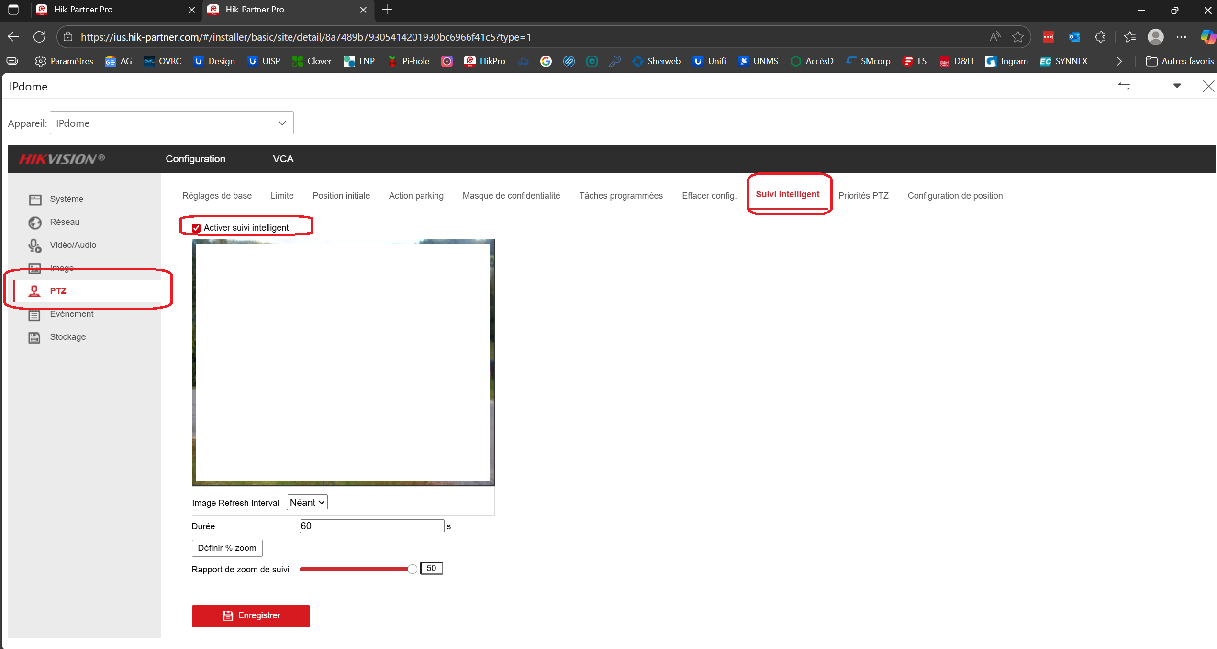The image size is (1217, 649).
Task: Click the Stockage disk icon
Action: (34, 337)
